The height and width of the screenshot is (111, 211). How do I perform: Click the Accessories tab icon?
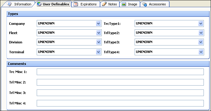144,4
